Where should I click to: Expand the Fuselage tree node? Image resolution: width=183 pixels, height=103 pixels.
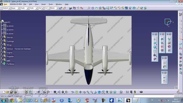[1, 41]
